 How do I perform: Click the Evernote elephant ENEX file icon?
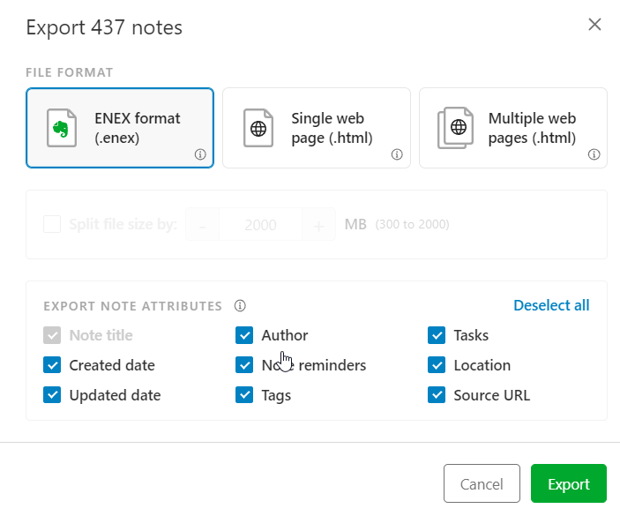point(60,128)
